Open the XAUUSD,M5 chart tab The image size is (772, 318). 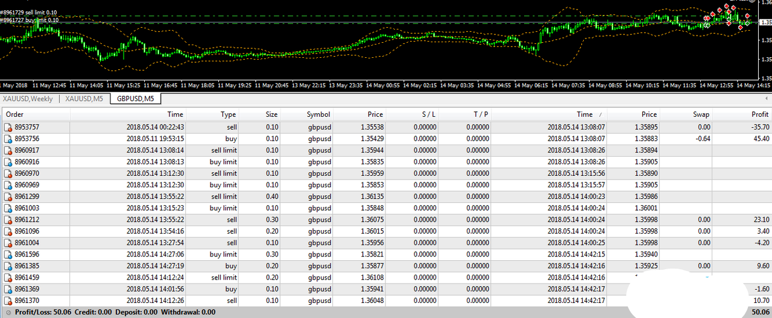pos(84,99)
